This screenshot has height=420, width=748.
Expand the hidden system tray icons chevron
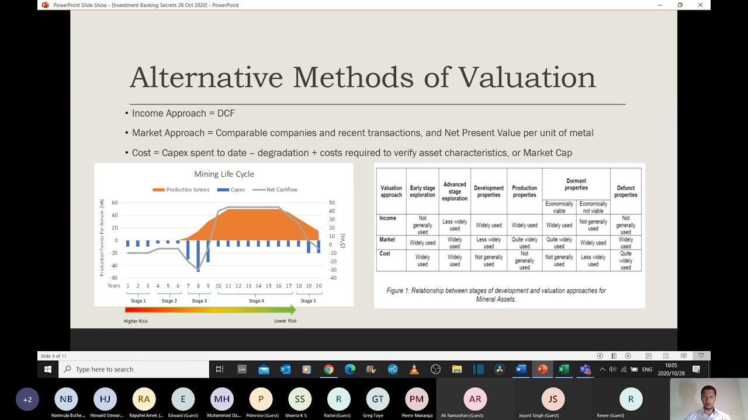pos(602,369)
